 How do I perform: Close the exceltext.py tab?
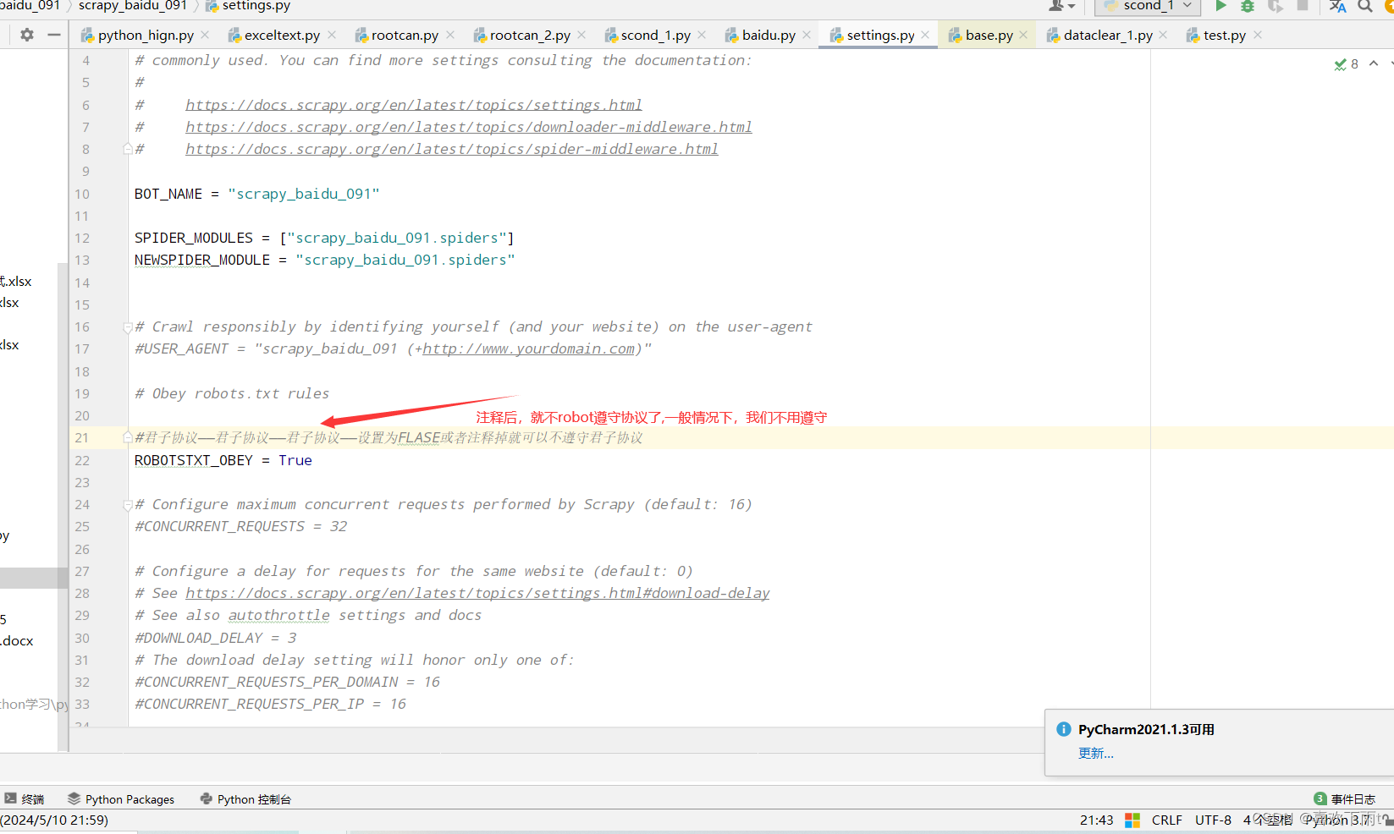click(x=332, y=35)
